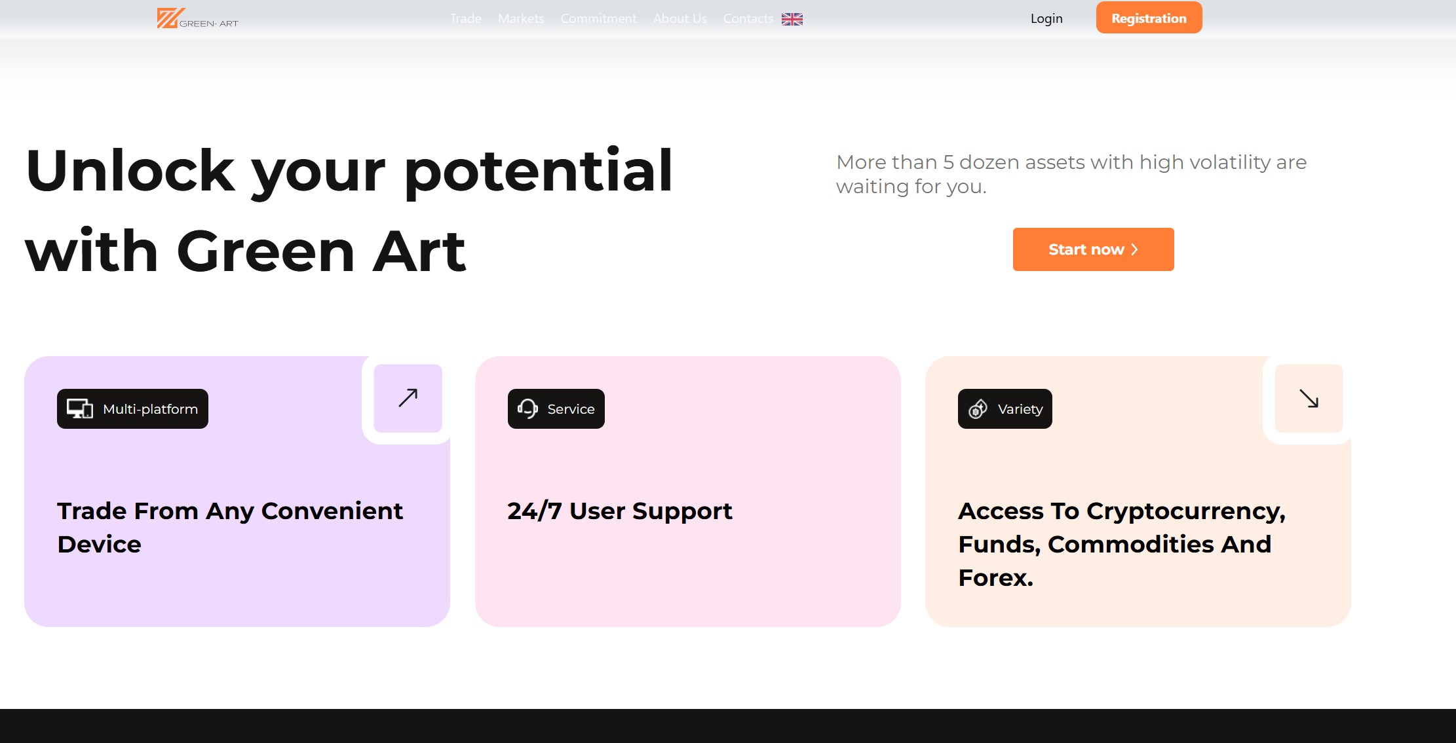Go to the Commitment page
Image resolution: width=1456 pixels, height=743 pixels.
[x=598, y=19]
